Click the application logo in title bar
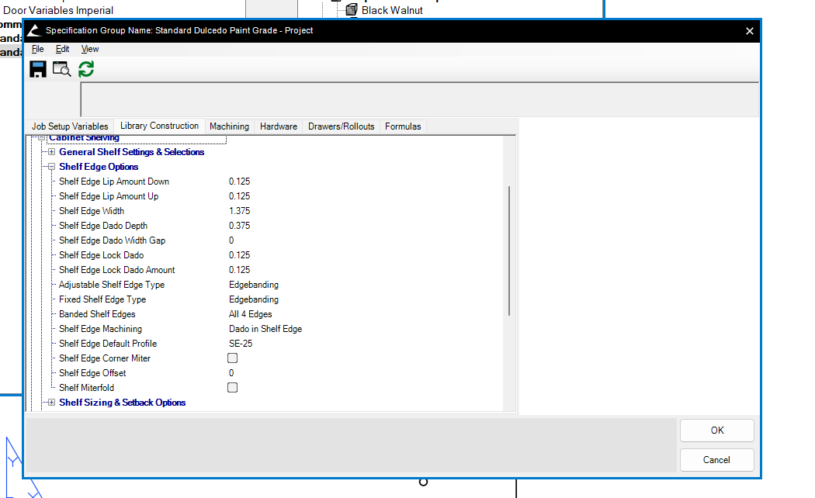 click(x=34, y=30)
